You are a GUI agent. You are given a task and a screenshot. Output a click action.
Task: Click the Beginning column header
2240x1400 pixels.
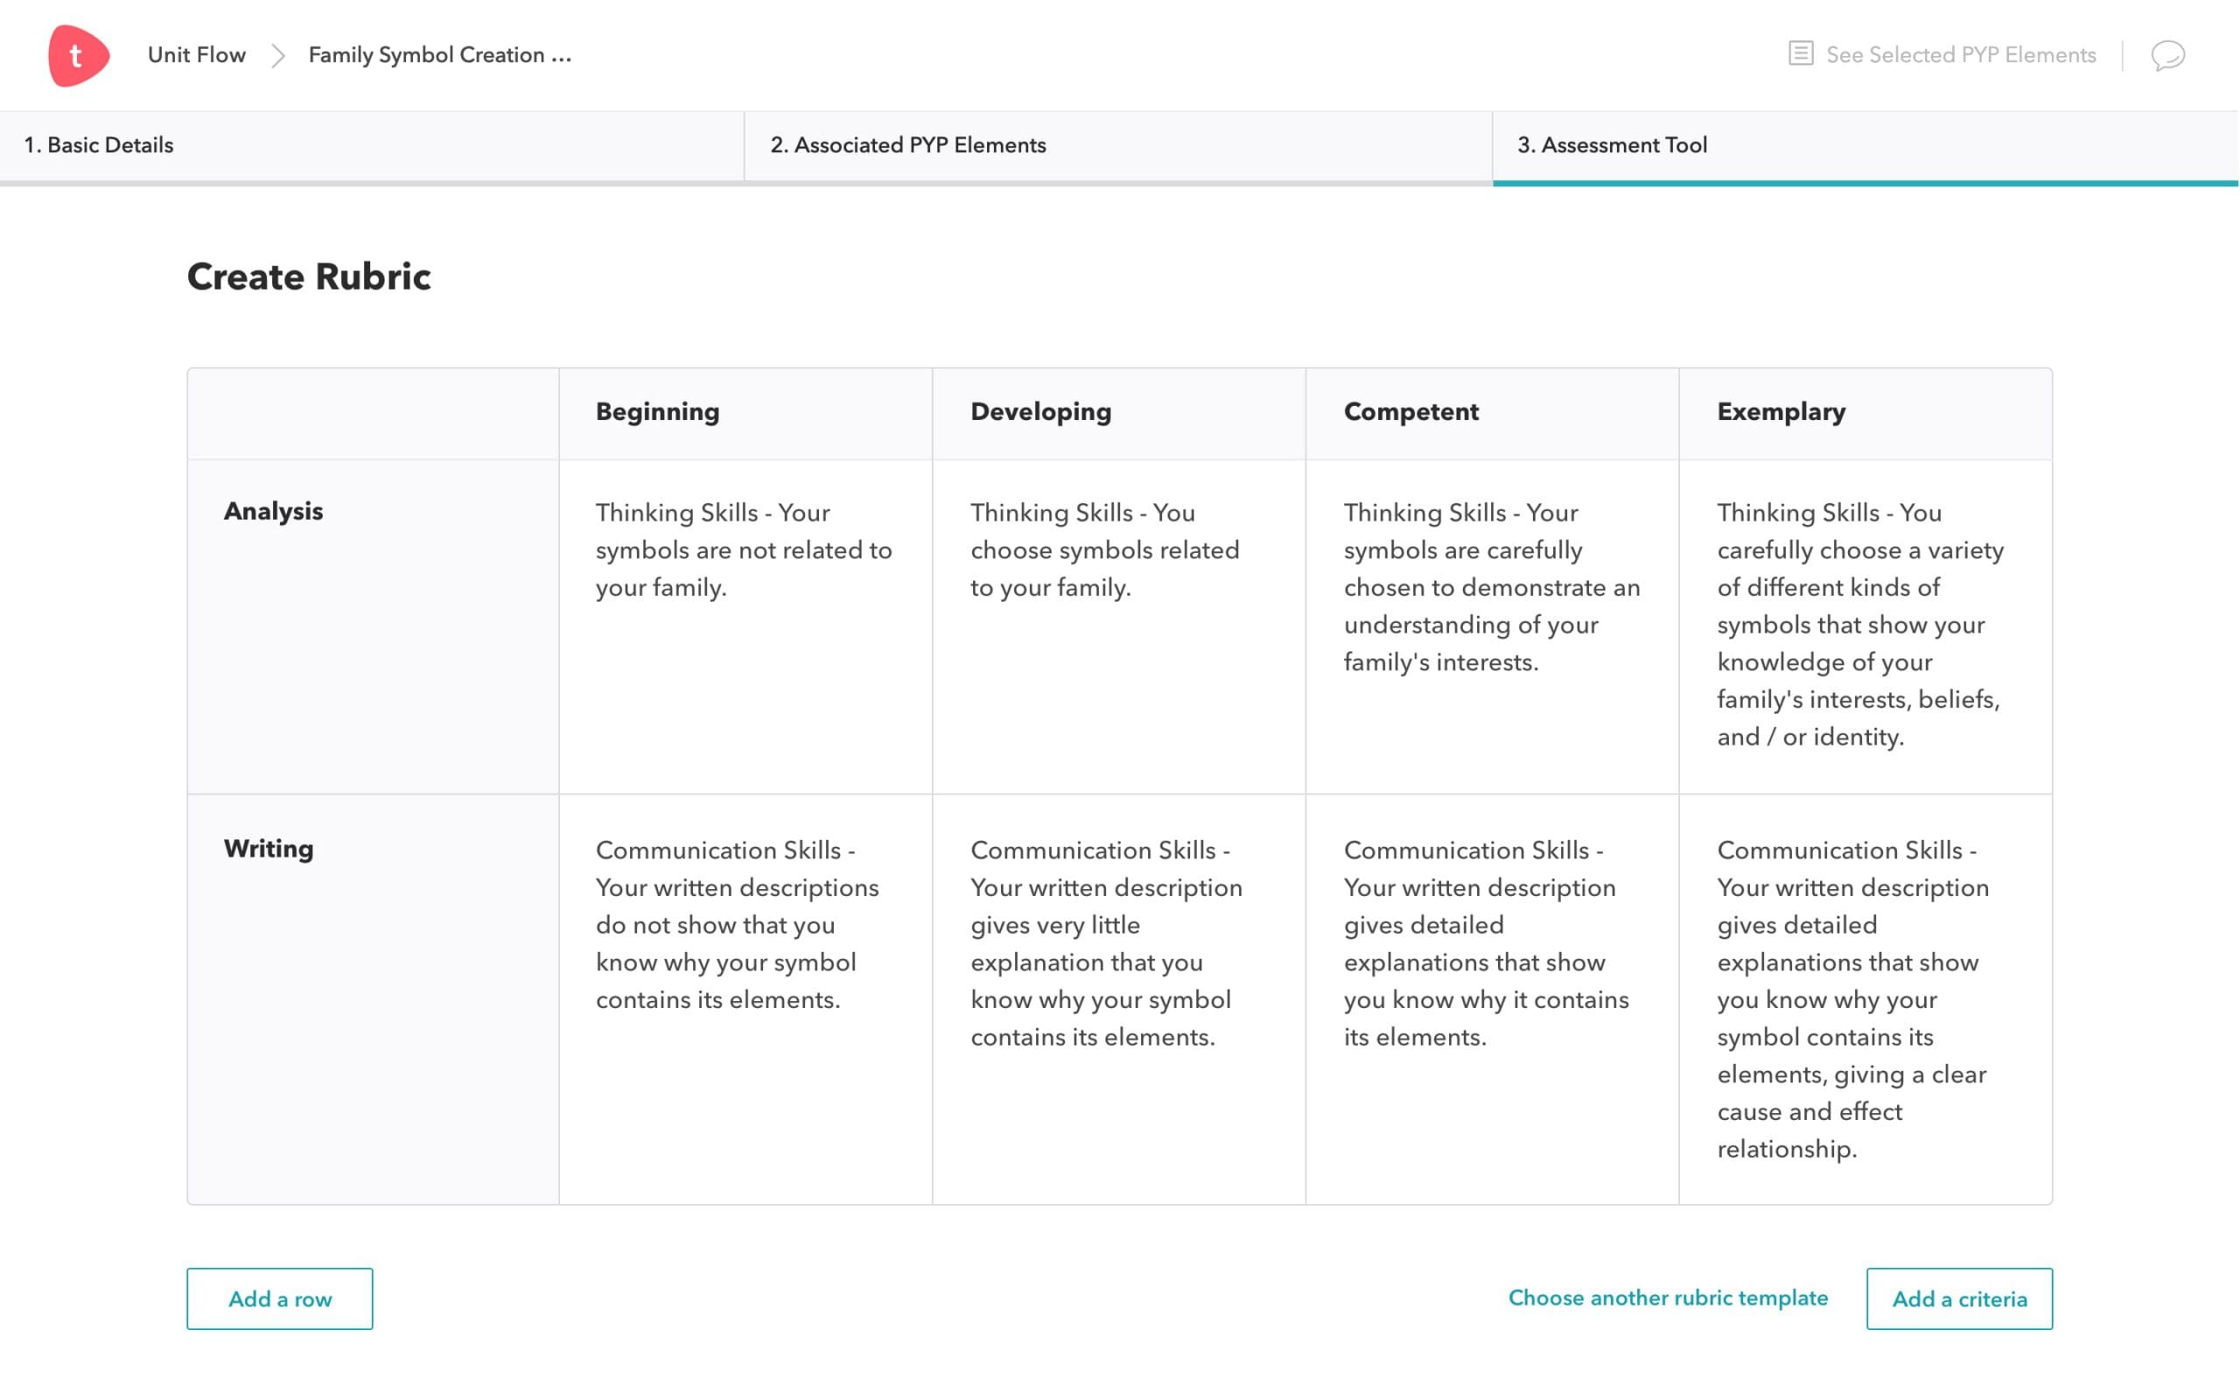pyautogui.click(x=657, y=412)
